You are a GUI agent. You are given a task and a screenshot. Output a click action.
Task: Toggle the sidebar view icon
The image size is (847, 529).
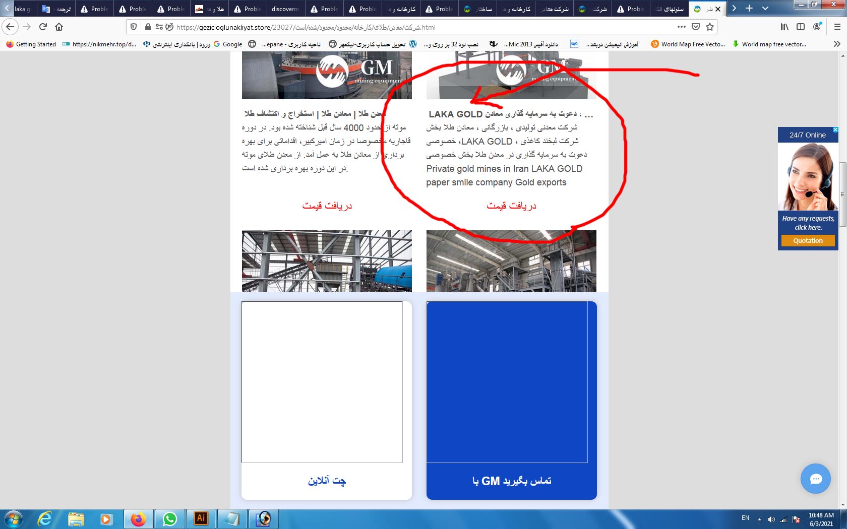801,27
